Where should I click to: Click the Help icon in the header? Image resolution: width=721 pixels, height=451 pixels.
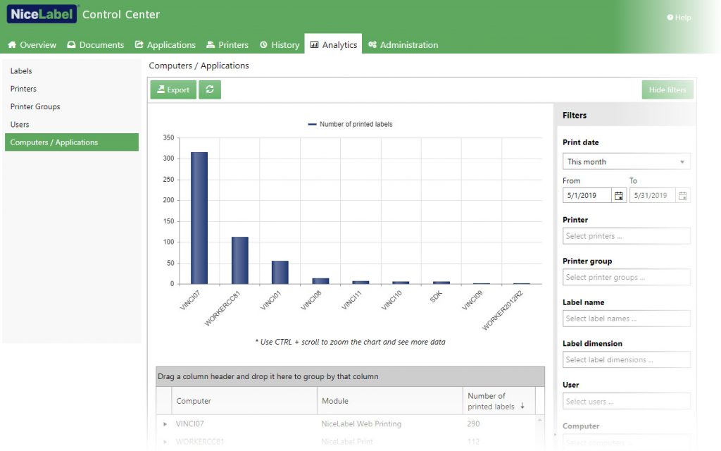tap(669, 18)
